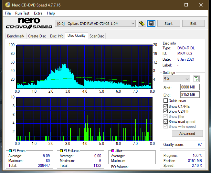Image resolution: width=211 pixels, height=173 pixels.
Task: Open the File menu
Action: coord(8,13)
